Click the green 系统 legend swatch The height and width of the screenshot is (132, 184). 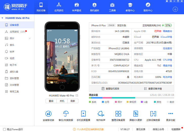click(x=90, y=102)
